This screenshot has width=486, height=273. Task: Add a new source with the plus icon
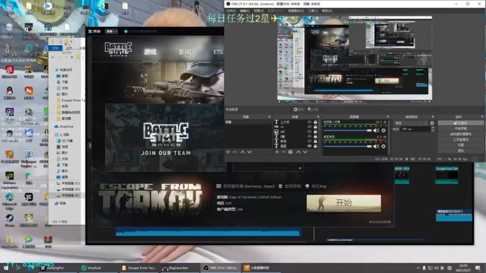[x=277, y=152]
